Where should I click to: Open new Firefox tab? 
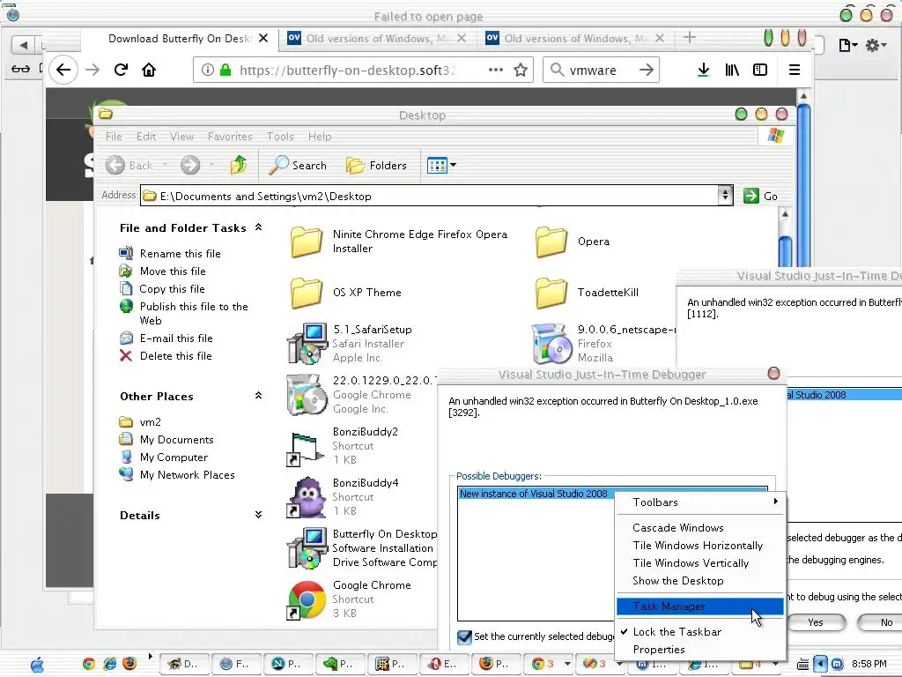point(689,38)
